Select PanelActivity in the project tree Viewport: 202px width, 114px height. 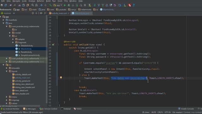tap(26, 52)
